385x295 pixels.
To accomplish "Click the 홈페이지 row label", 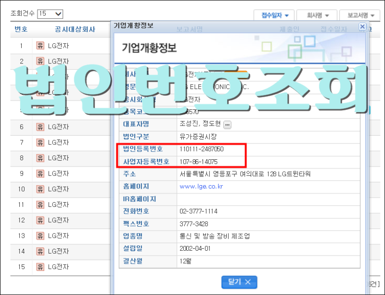I will [136, 186].
